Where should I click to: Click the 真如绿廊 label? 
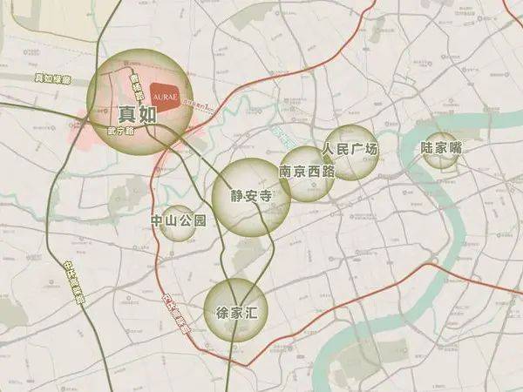[x=54, y=79]
